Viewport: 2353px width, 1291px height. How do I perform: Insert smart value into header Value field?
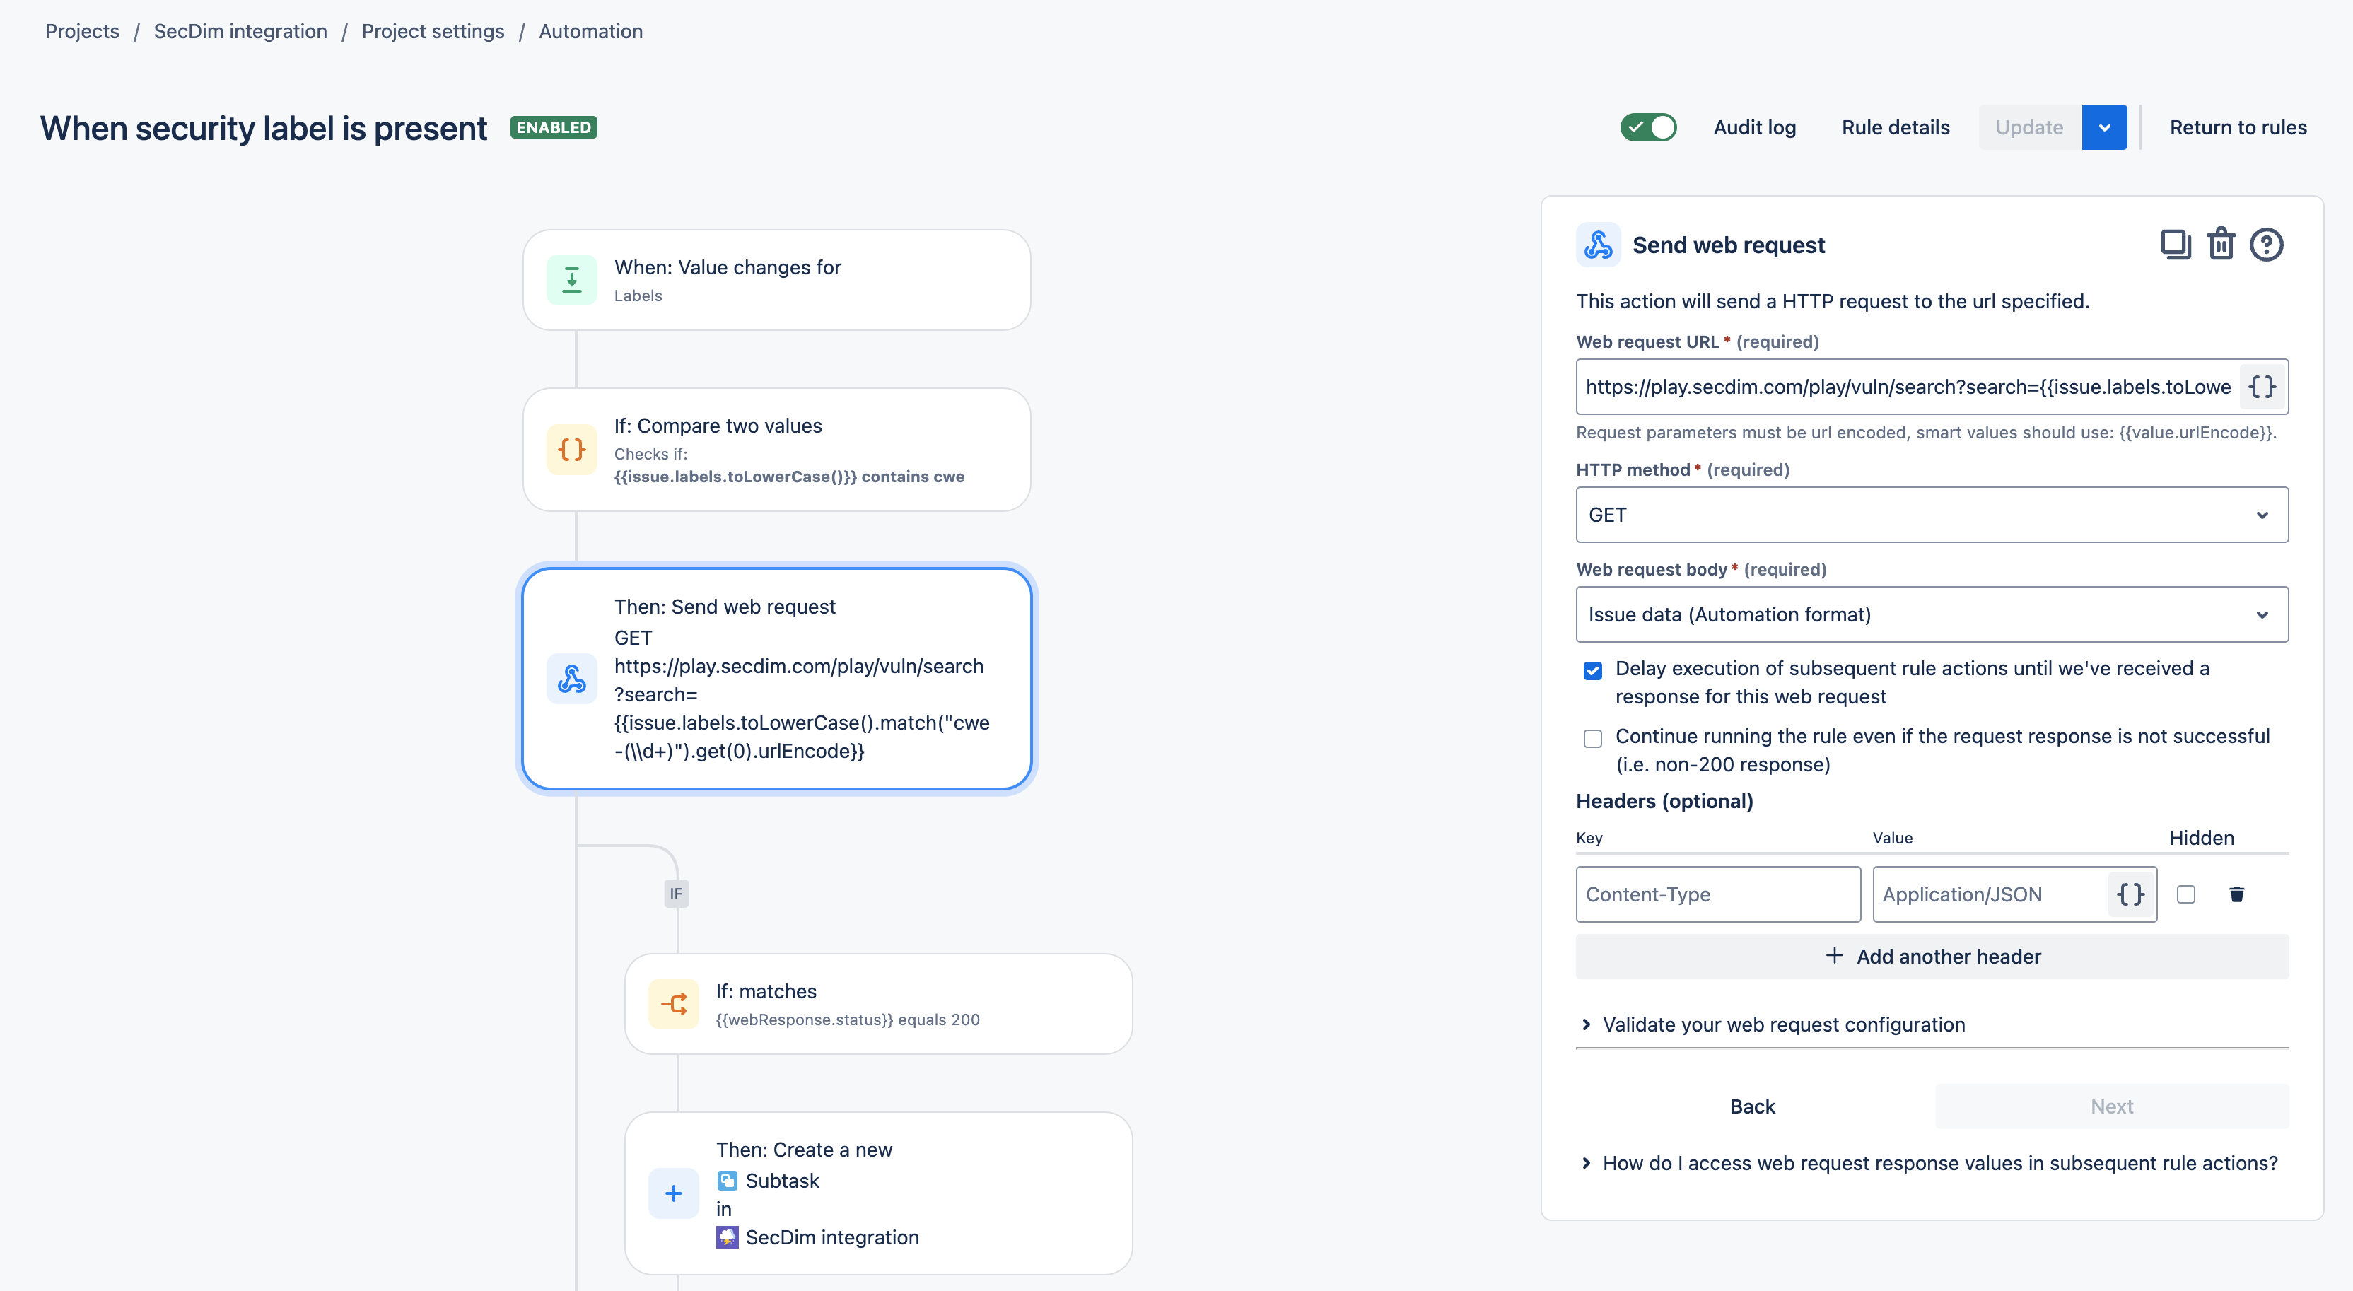coord(2129,894)
